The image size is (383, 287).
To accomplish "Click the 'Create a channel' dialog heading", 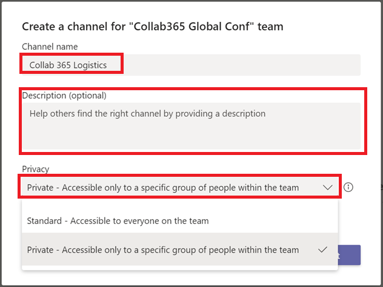I will [153, 27].
